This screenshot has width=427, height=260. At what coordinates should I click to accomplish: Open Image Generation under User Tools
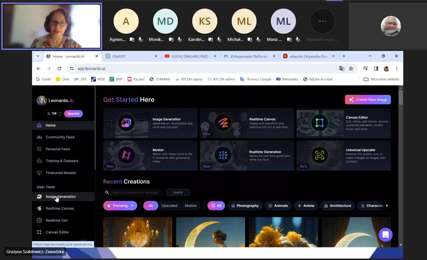(63, 197)
